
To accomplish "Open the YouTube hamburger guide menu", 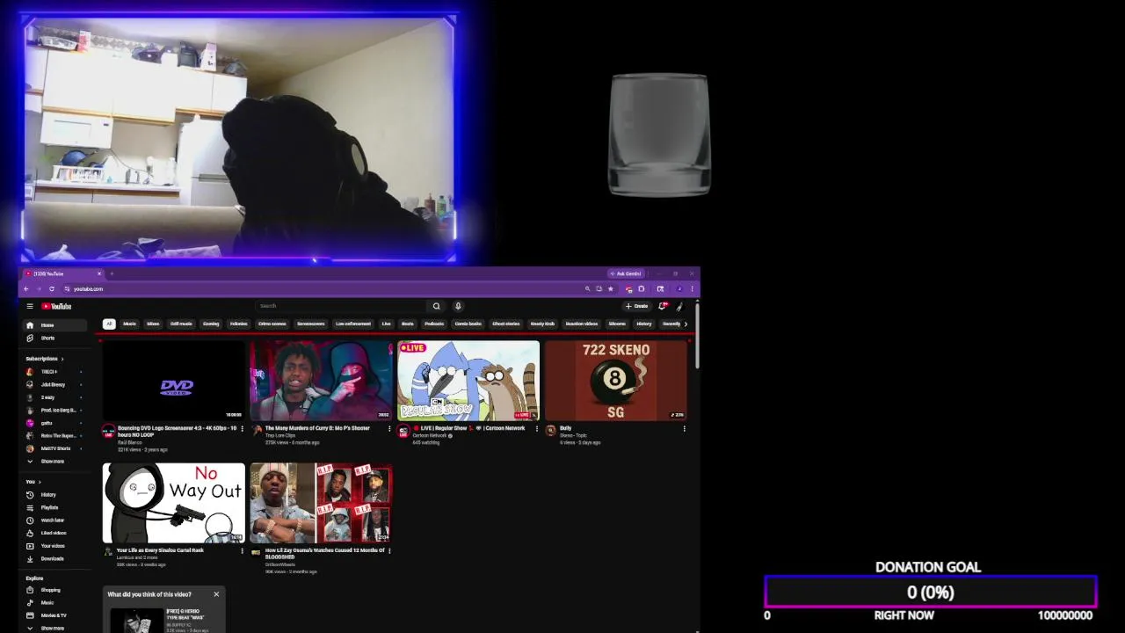I will pyautogui.click(x=30, y=306).
